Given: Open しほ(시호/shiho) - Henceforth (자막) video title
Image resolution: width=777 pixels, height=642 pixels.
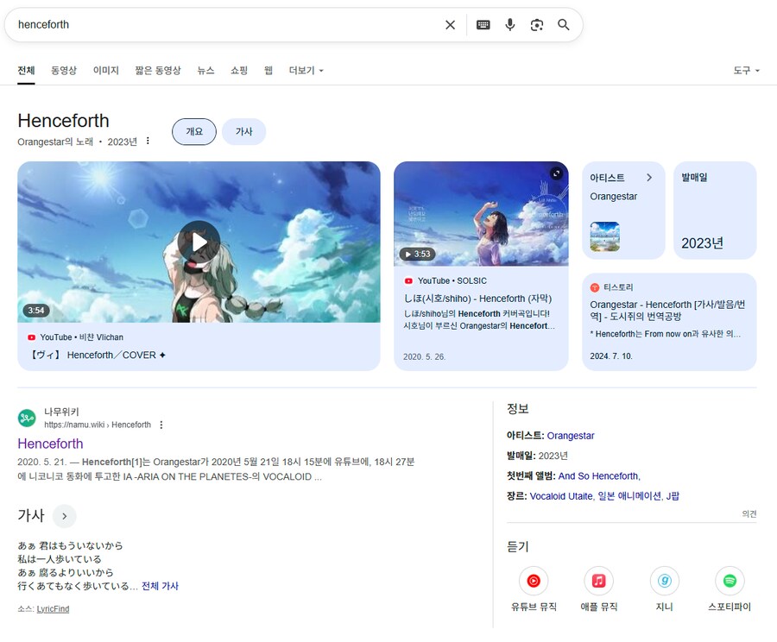Looking at the screenshot, I should coord(477,299).
